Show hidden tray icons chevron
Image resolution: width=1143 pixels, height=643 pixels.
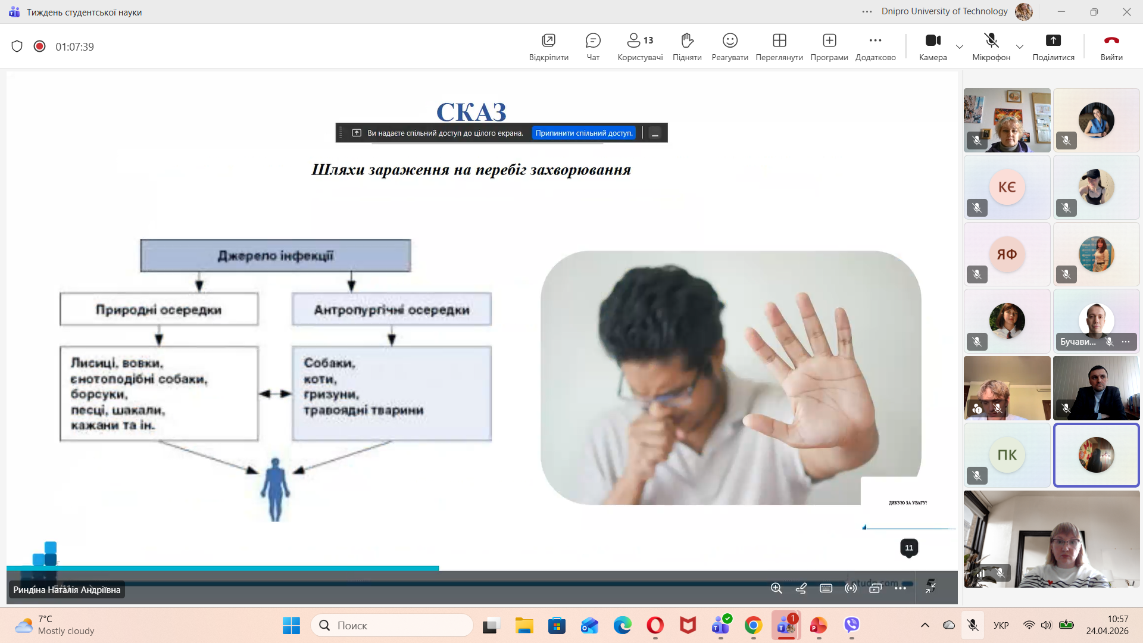(x=925, y=625)
